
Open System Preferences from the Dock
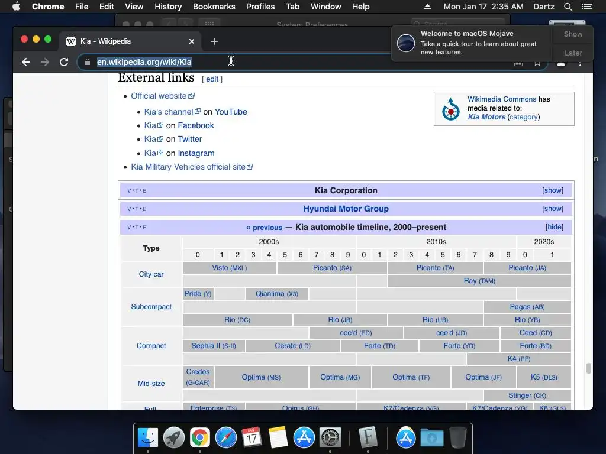[330, 438]
